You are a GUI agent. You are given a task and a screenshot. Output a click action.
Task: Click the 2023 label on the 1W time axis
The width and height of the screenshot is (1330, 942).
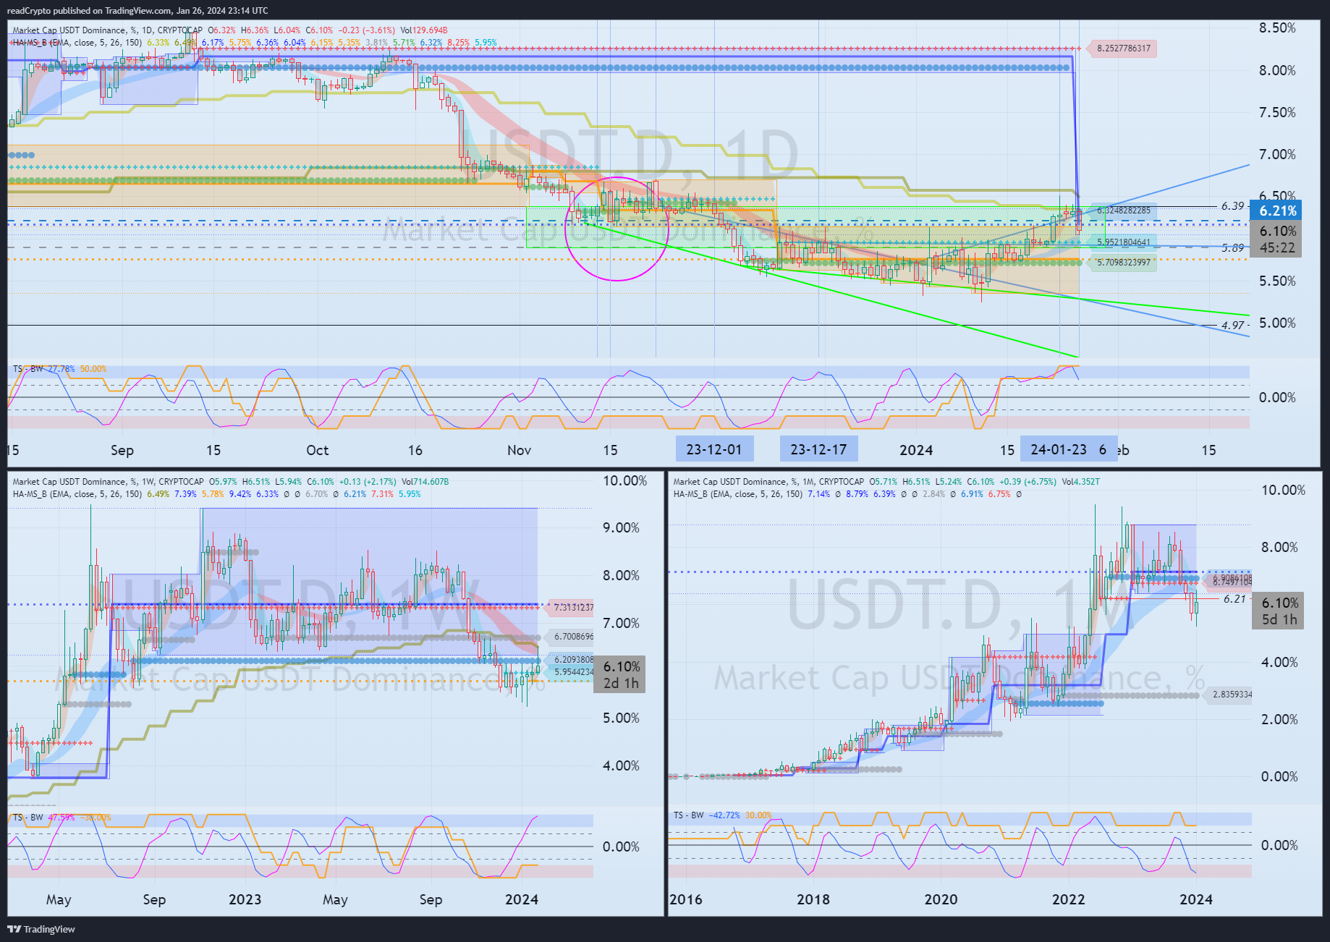click(x=245, y=899)
